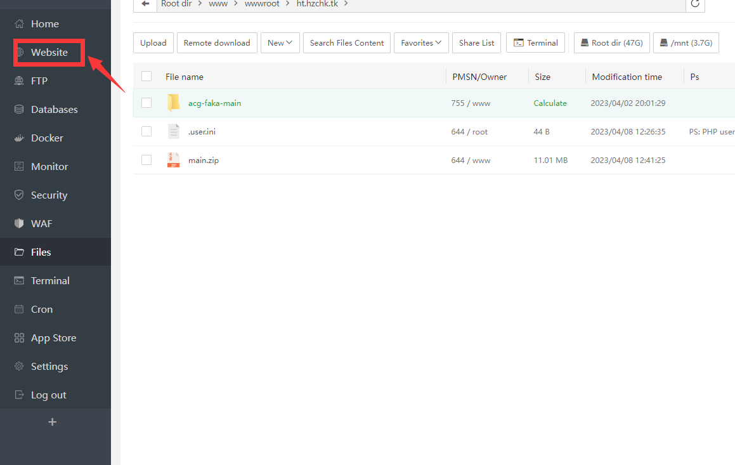Open Databases in the sidebar

click(54, 109)
